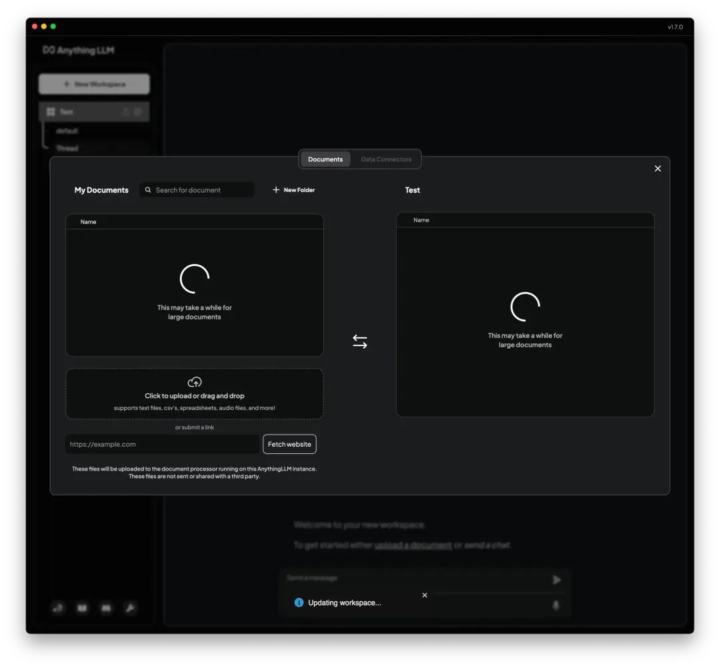The image size is (720, 668).
Task: Click the book icon in sidebar footer
Action: (x=82, y=608)
